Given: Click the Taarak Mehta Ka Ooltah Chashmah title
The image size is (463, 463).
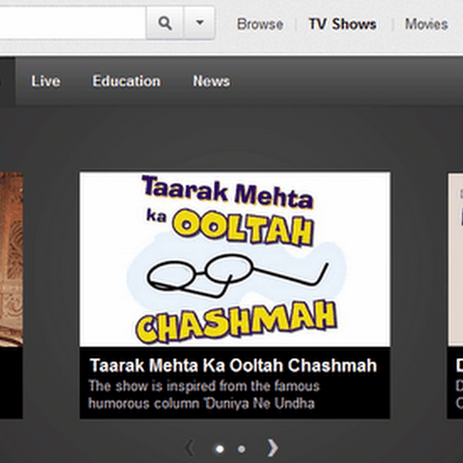Looking at the screenshot, I should click(233, 366).
